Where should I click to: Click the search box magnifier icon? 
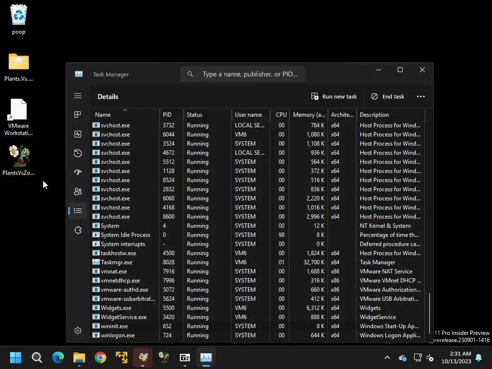tap(190, 74)
